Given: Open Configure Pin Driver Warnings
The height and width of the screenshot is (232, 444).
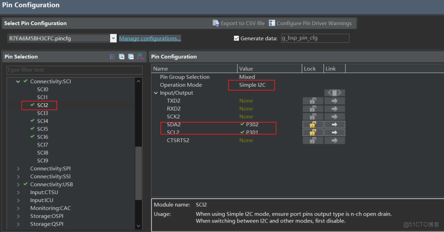Looking at the screenshot, I should tap(310, 23).
